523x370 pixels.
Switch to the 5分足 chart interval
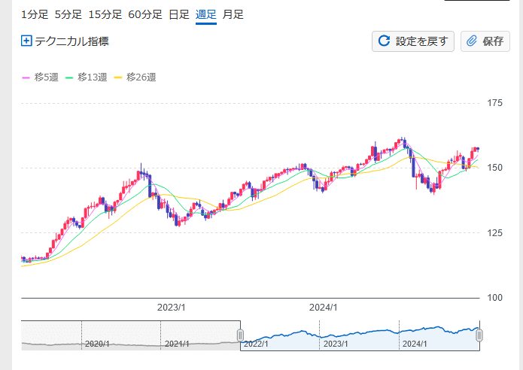[x=68, y=15]
